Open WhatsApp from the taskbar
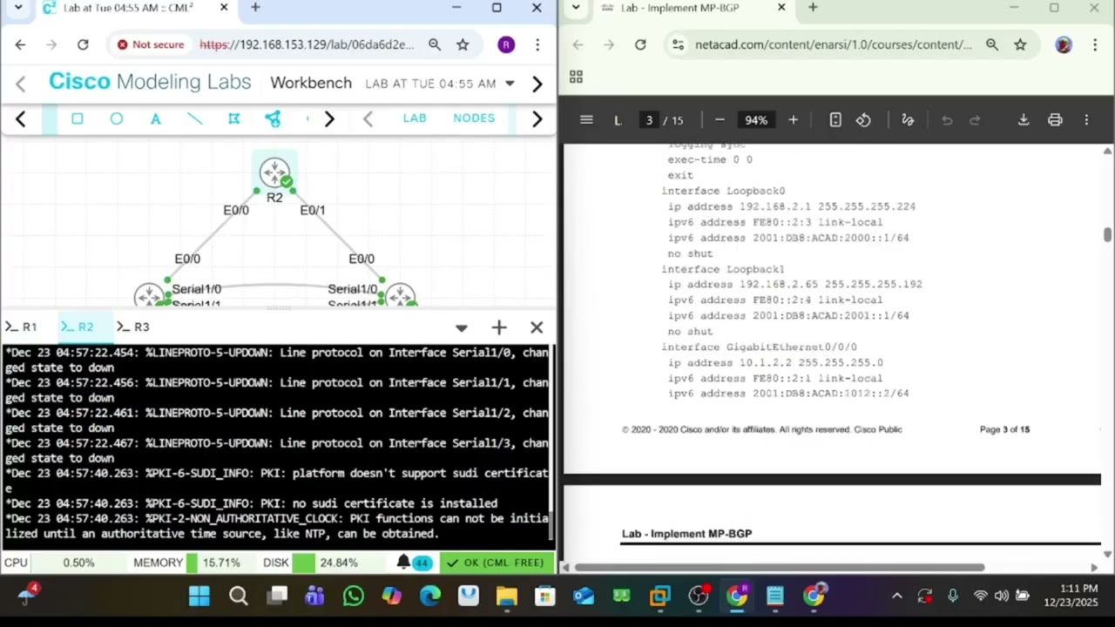1115x627 pixels. 353,597
